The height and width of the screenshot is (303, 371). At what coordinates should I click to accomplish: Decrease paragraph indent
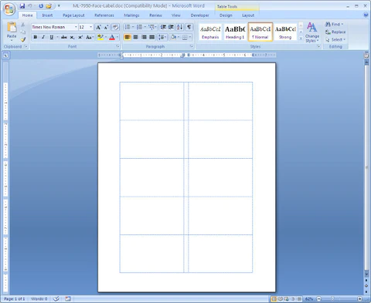[x=163, y=27]
